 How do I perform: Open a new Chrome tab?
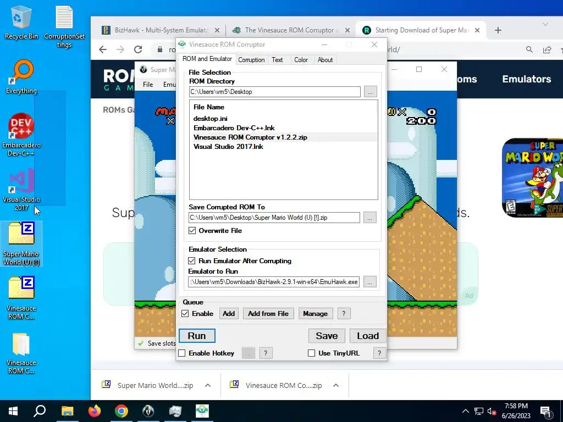[498, 30]
